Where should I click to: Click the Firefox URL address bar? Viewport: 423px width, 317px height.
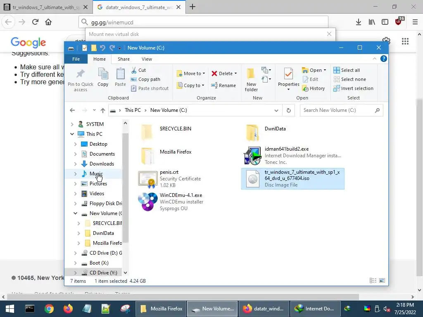coord(203,22)
